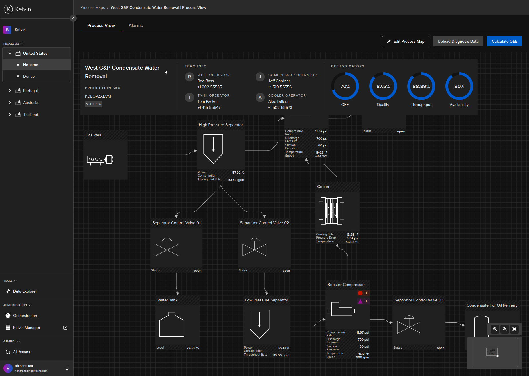The width and height of the screenshot is (529, 376).
Task: Open All Assets from the sidebar
Action: (x=21, y=352)
